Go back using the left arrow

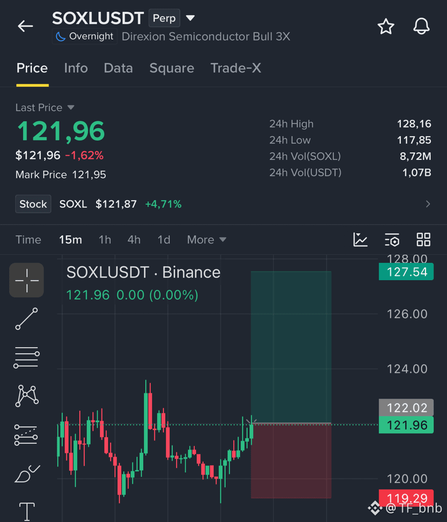[25, 26]
